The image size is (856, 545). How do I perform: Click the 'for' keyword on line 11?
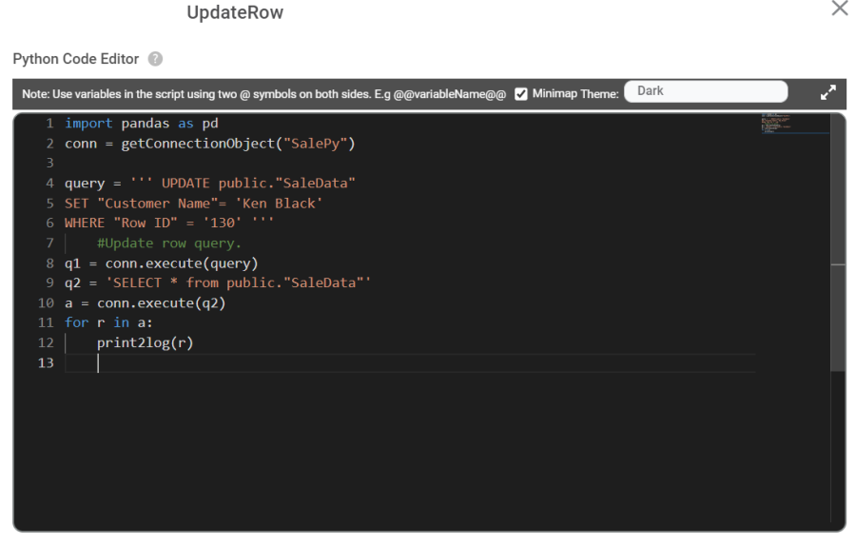tap(76, 322)
